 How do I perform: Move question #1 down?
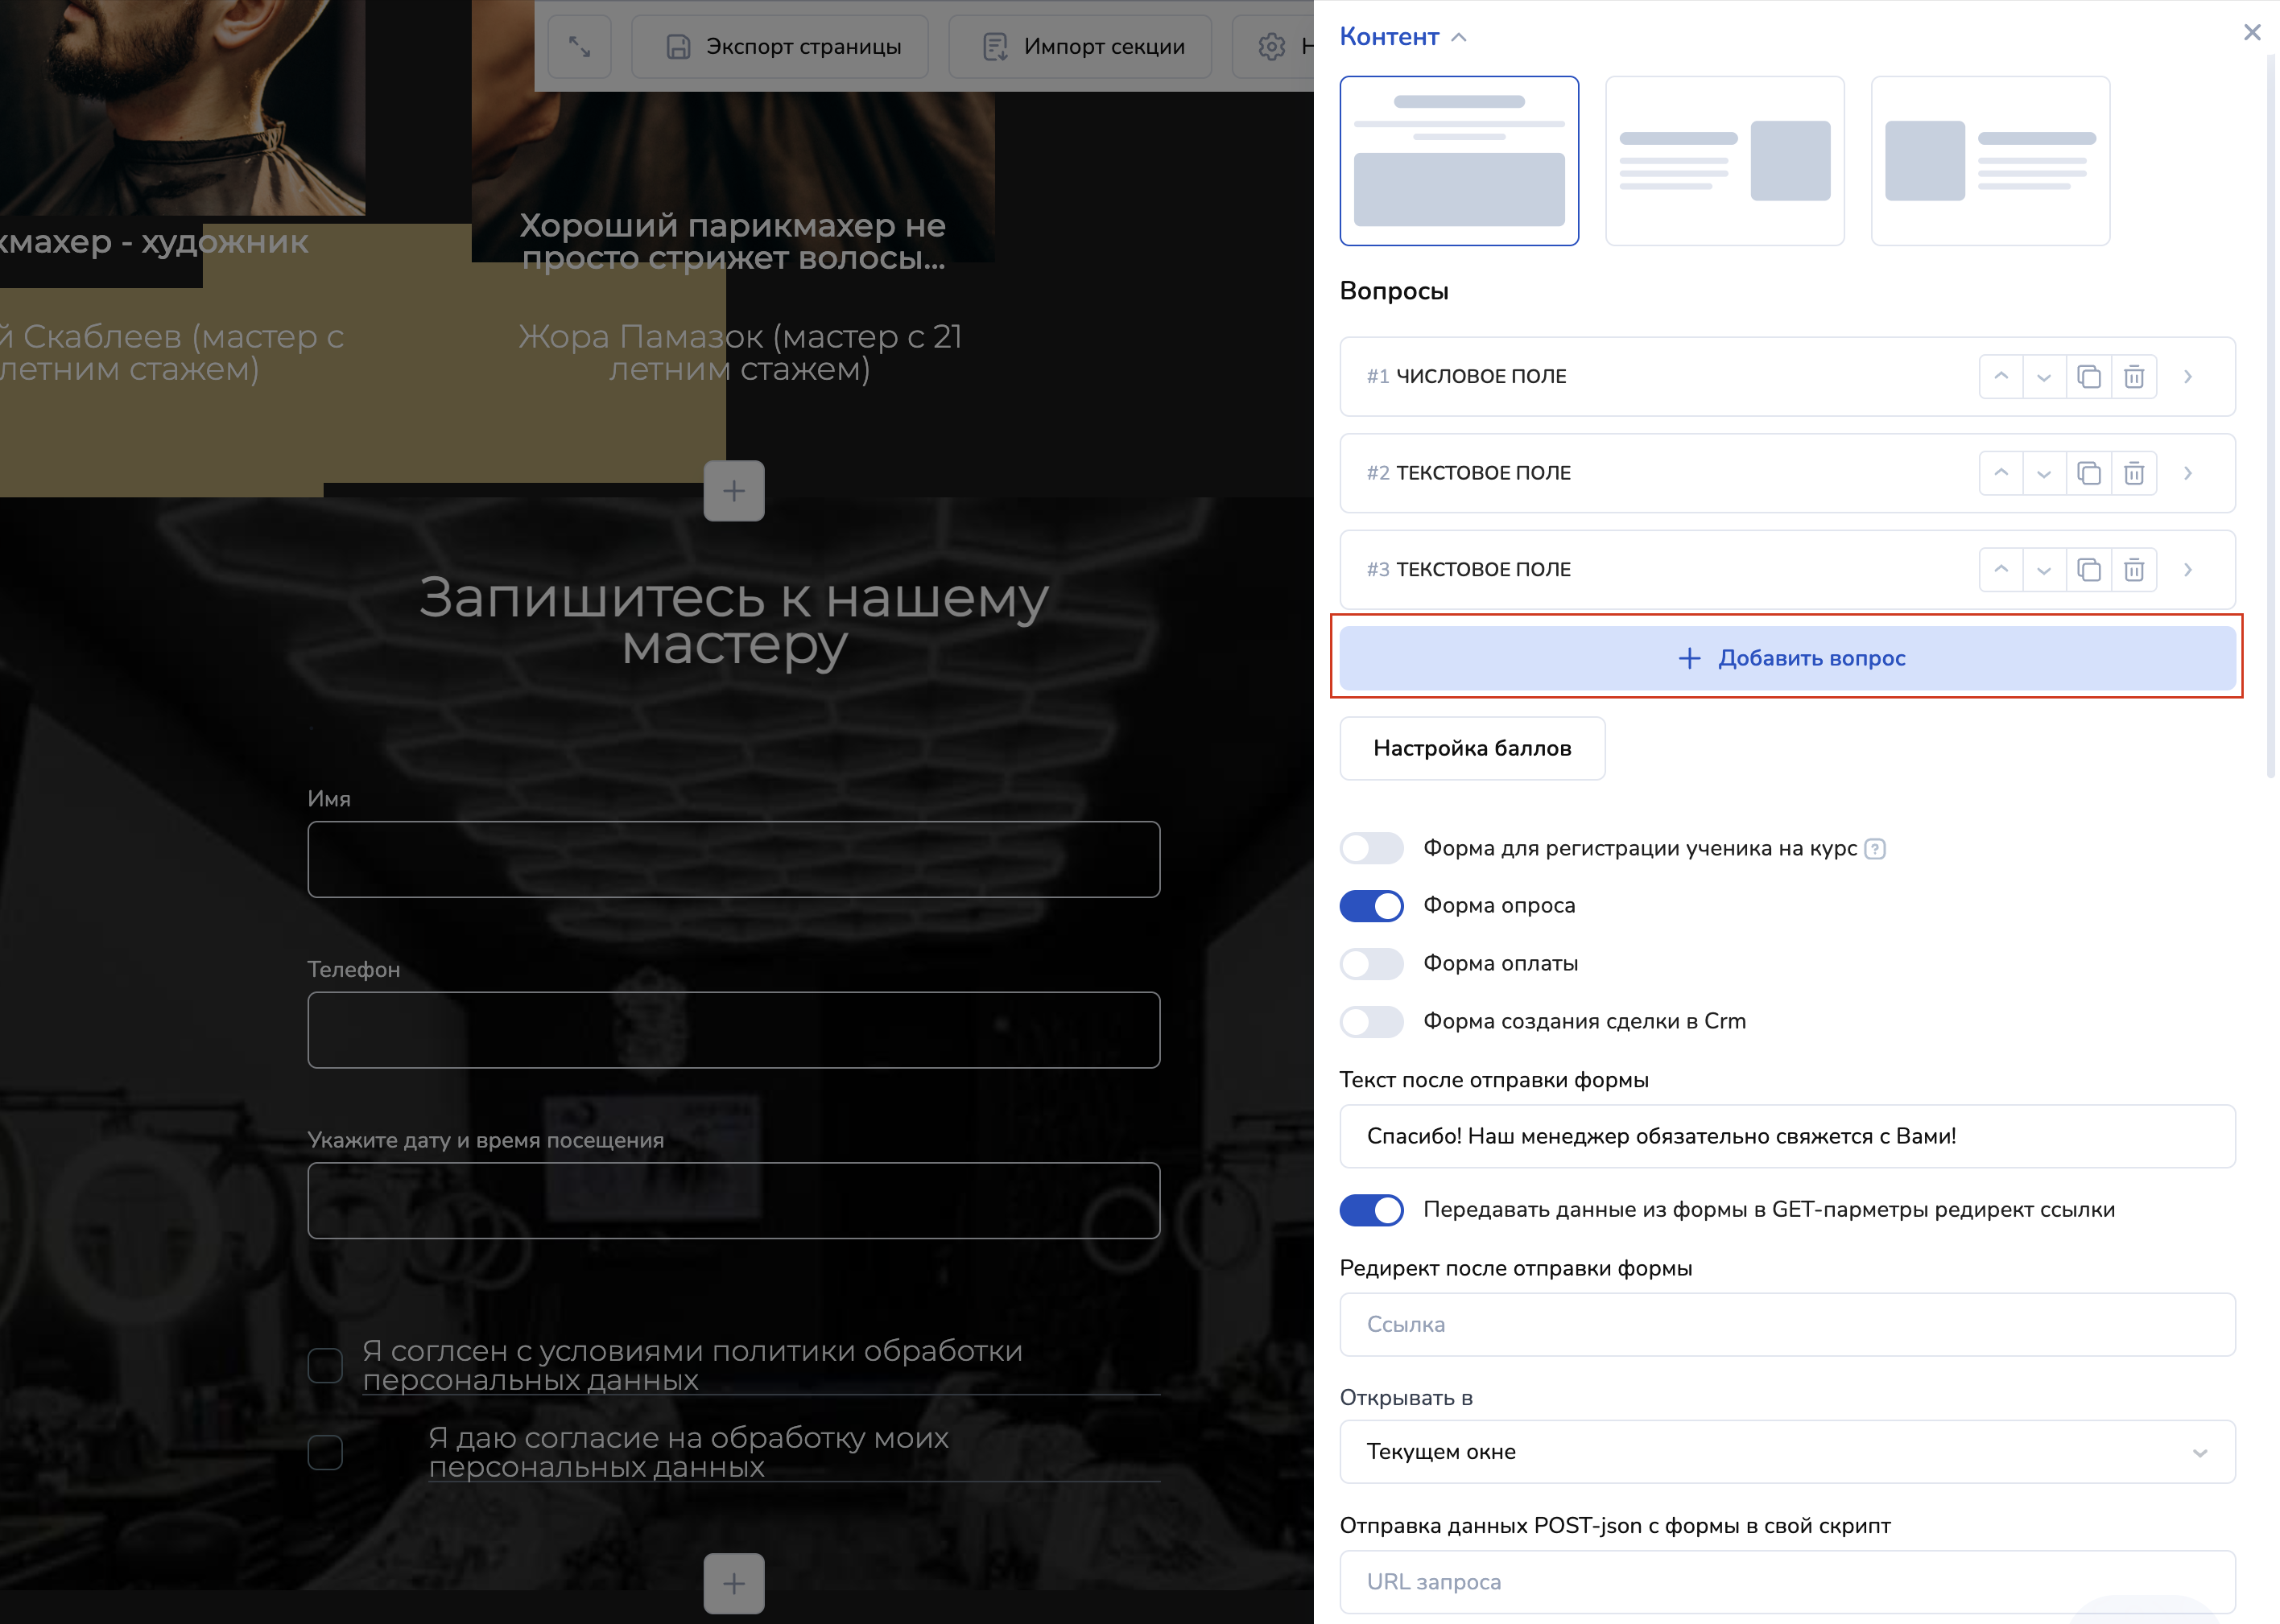[2044, 377]
